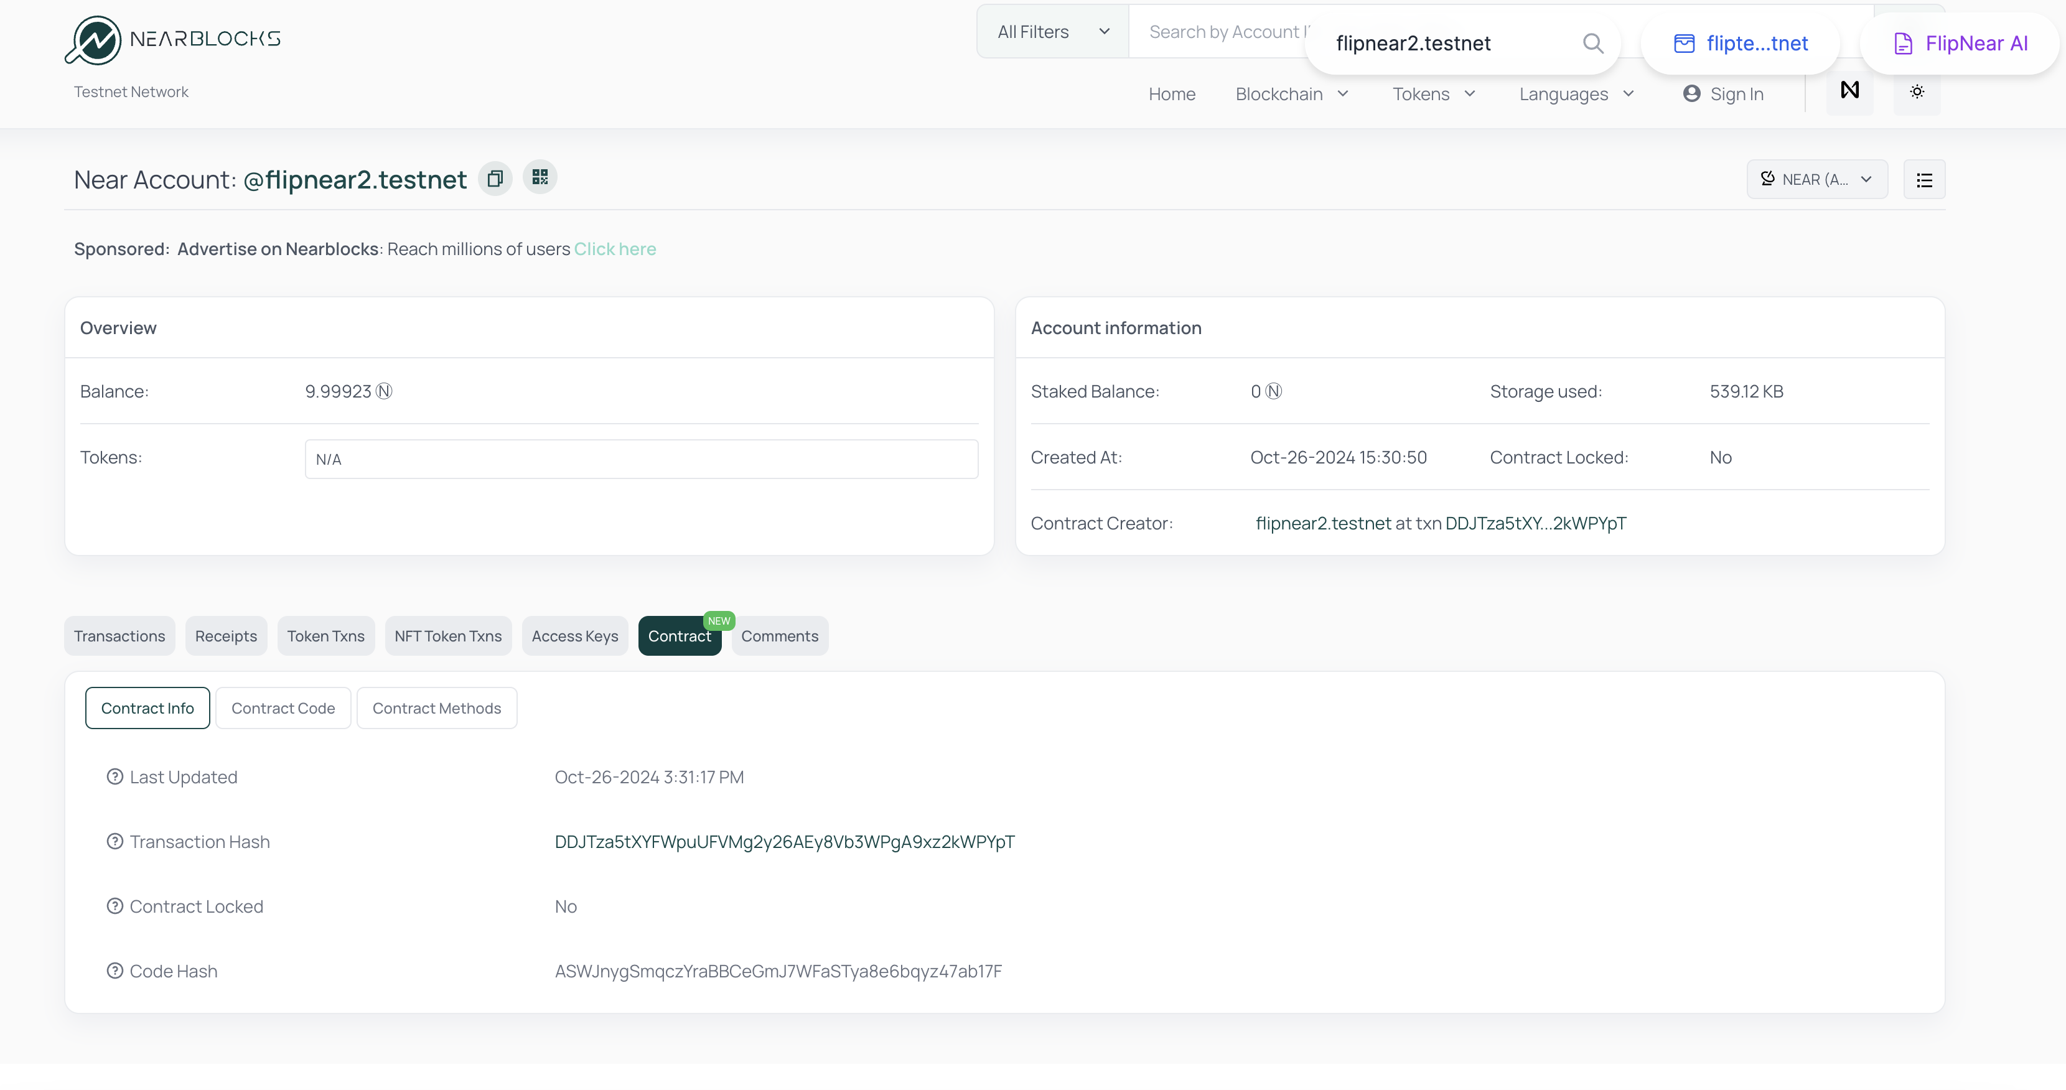Show the account QR code
Screen dimensions: 2066x1090
click(x=540, y=177)
